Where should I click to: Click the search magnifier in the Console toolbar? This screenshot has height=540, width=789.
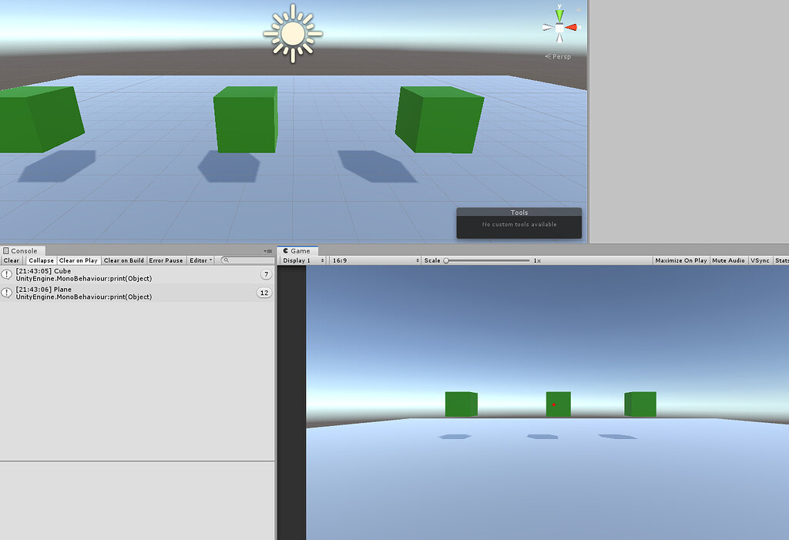[226, 260]
